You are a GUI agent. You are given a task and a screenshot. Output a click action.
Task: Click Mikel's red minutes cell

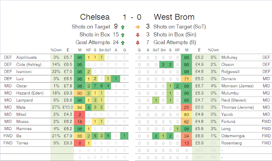coord(79,114)
